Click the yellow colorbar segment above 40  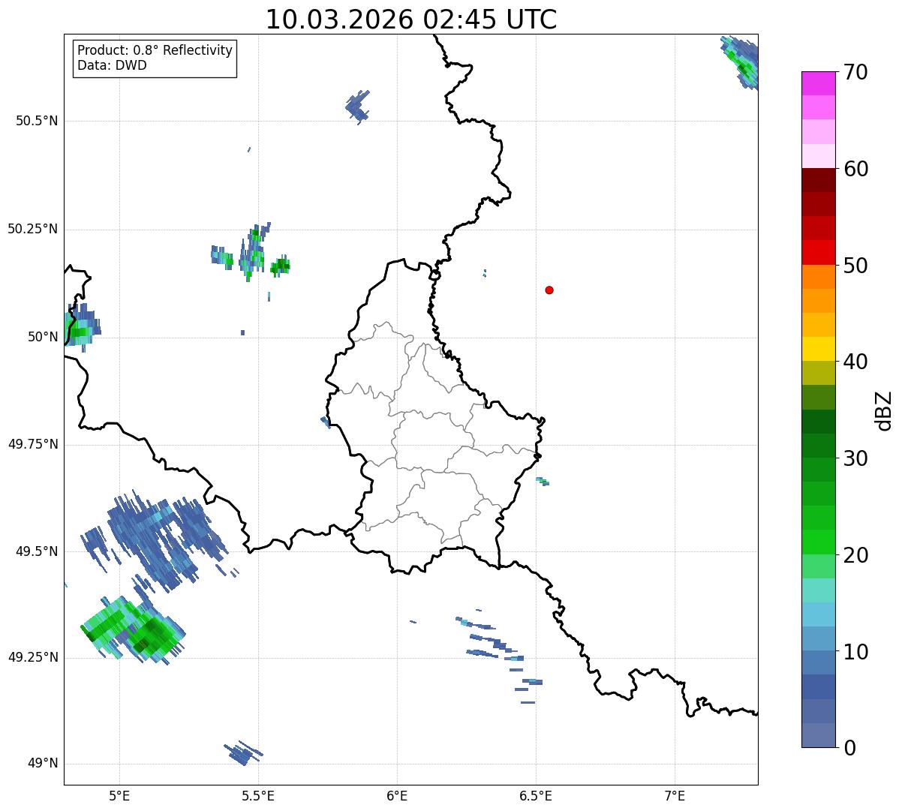[818, 349]
